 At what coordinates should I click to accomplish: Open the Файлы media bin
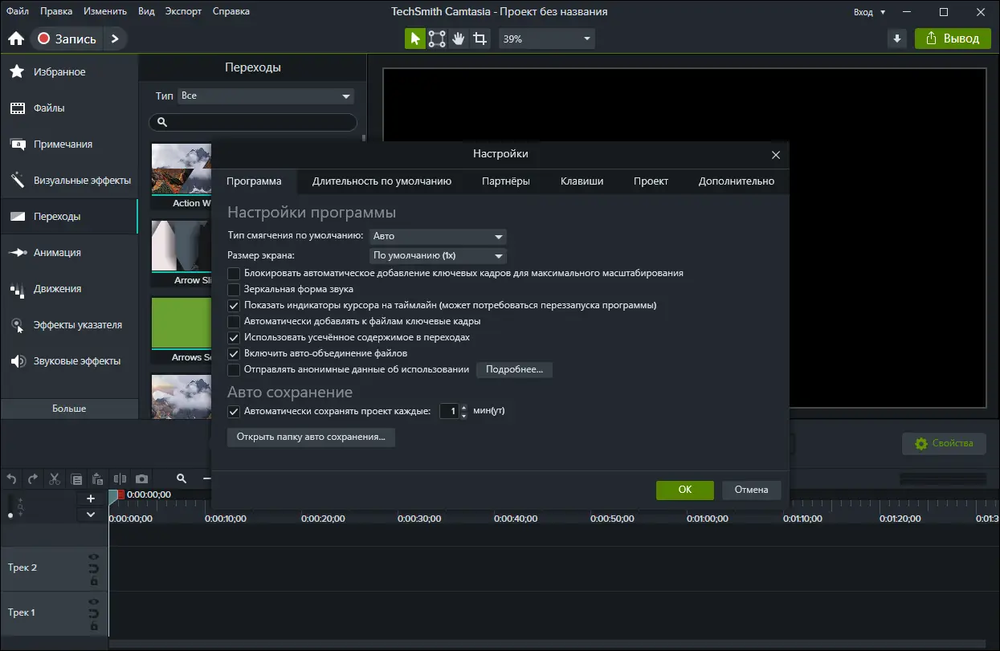coord(69,108)
